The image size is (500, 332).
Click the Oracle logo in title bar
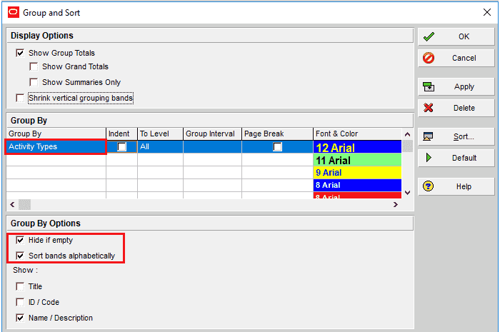pos(14,12)
